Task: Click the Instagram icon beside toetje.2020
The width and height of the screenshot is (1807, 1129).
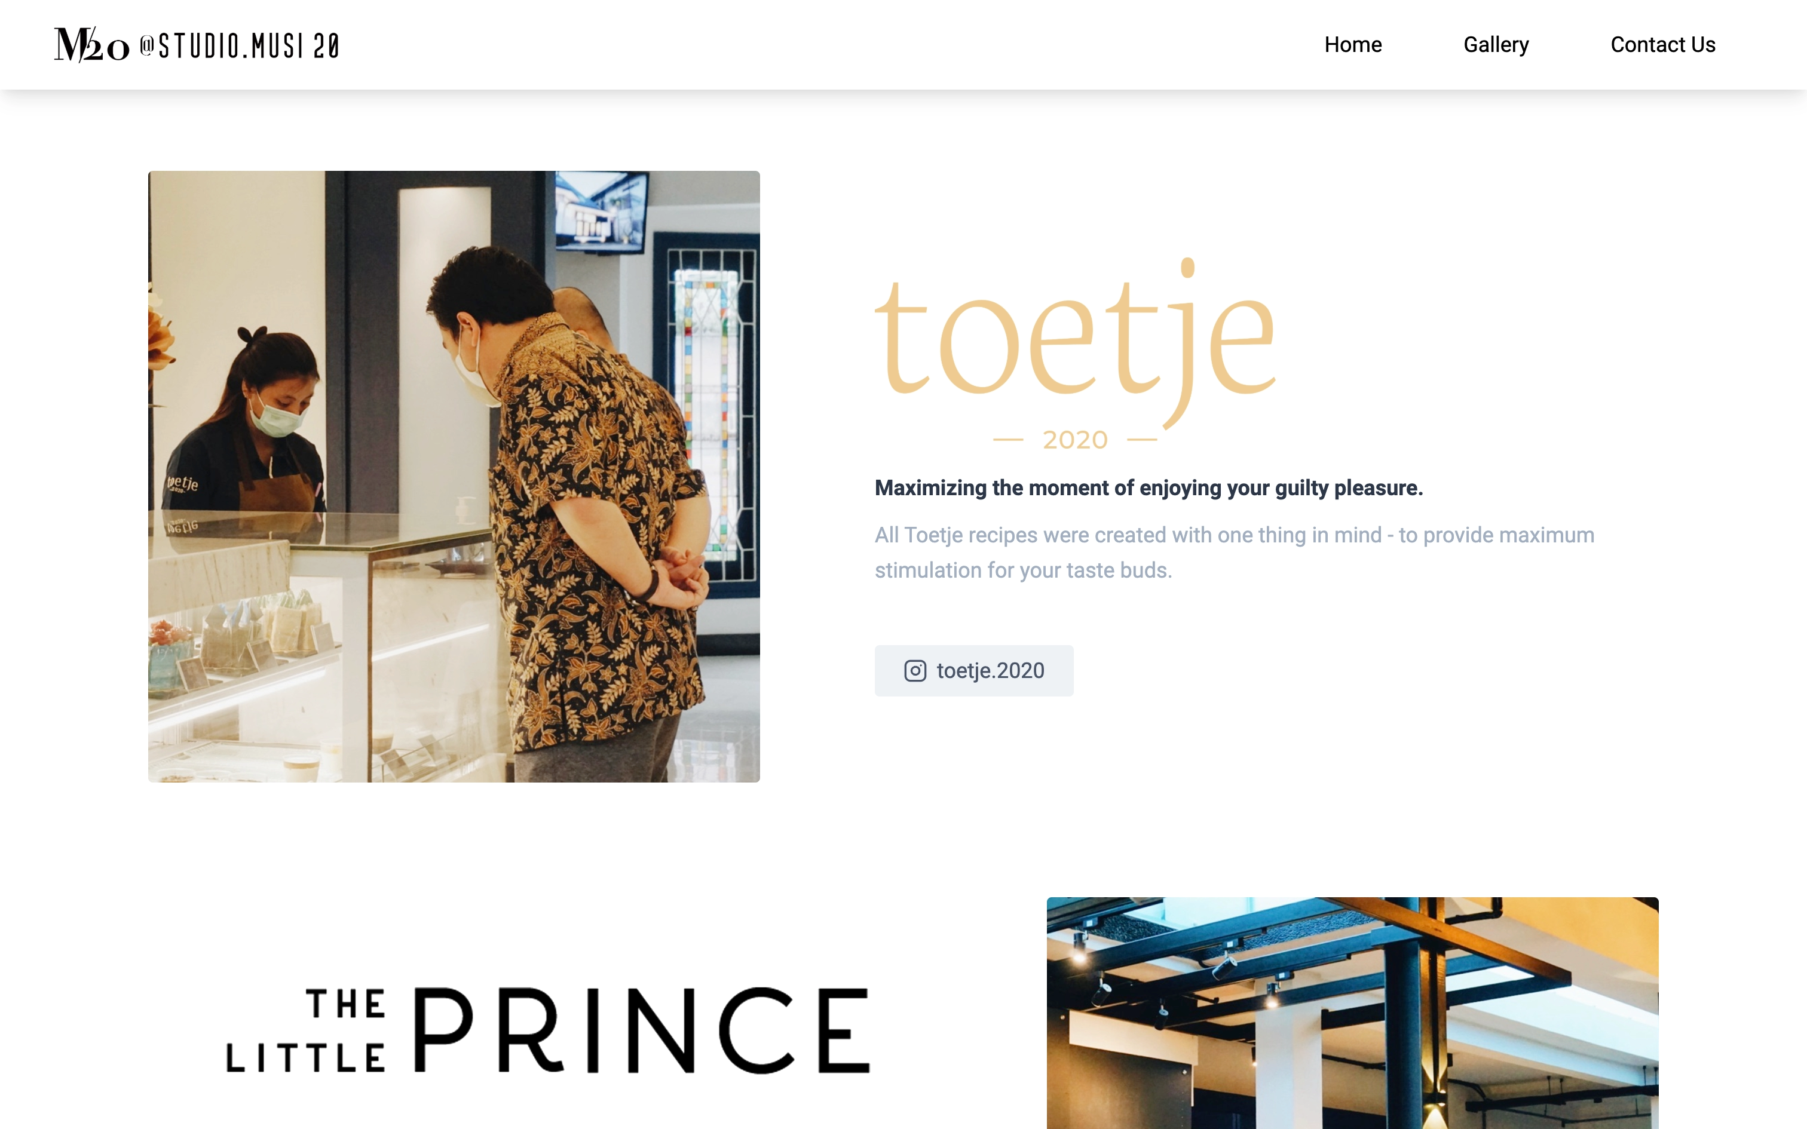Action: click(x=915, y=670)
